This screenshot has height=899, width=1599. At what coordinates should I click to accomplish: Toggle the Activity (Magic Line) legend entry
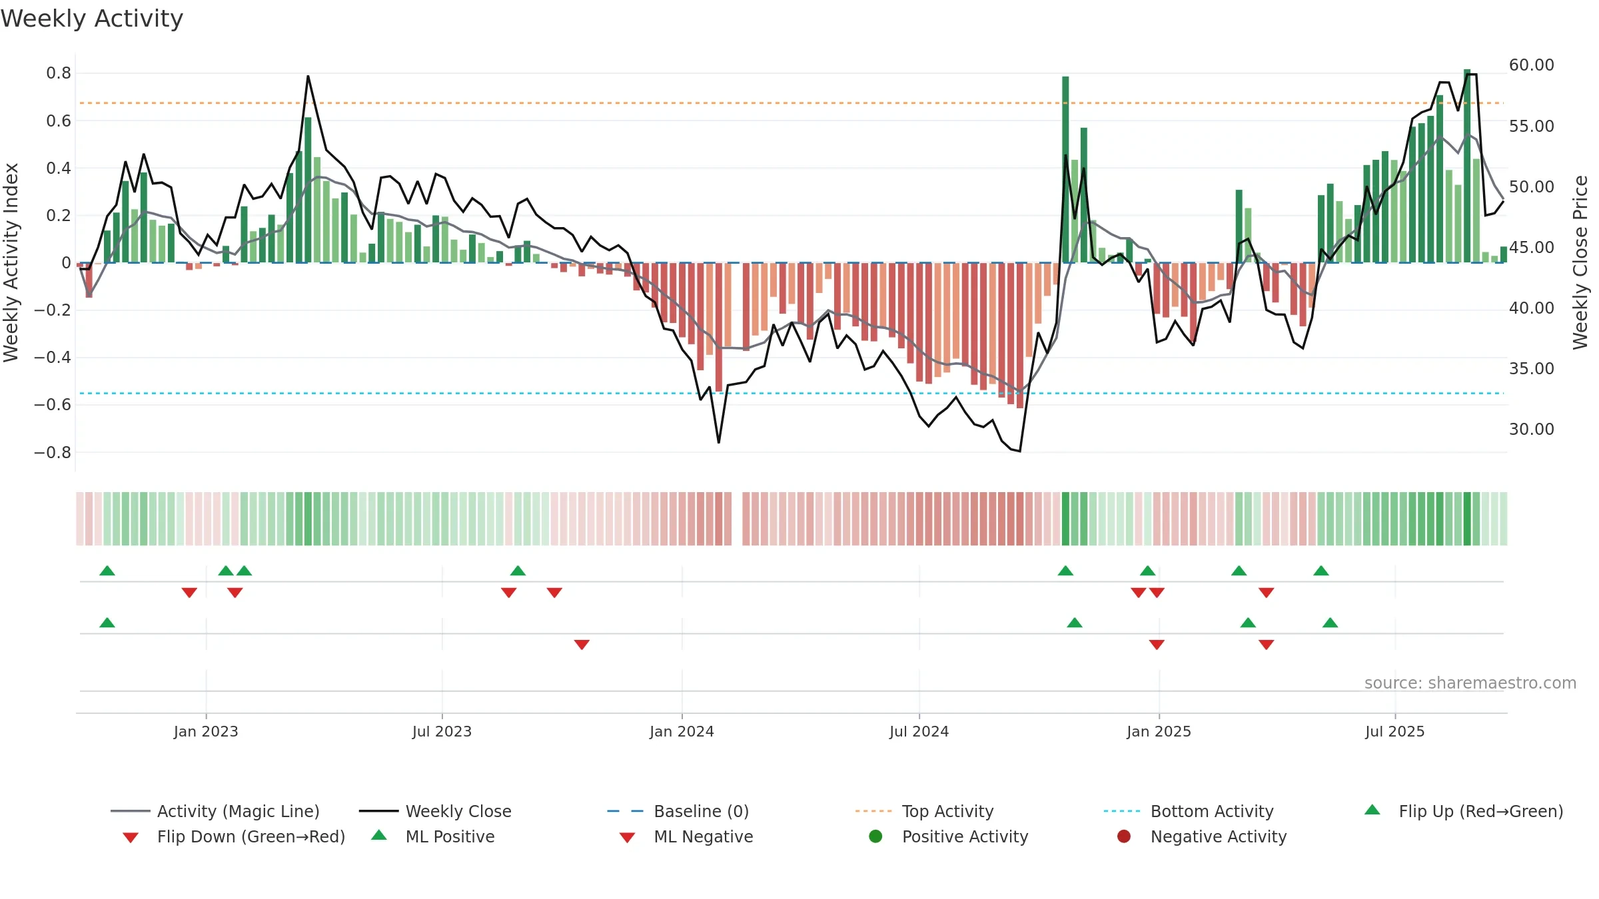pos(215,811)
